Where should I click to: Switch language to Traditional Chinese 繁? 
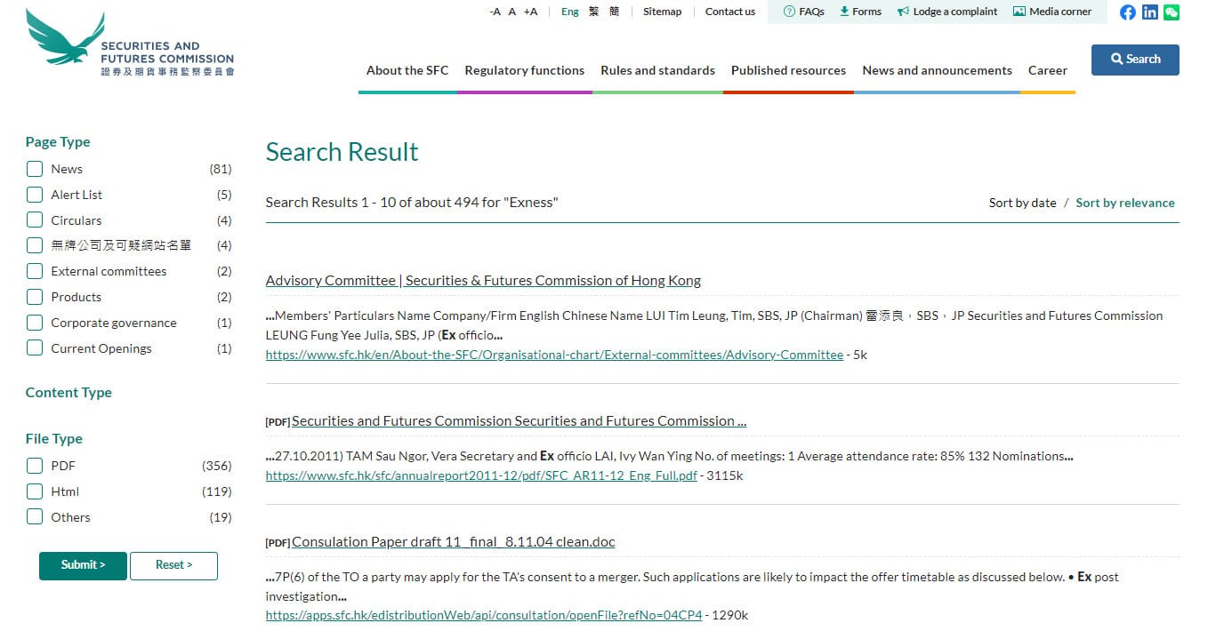pos(594,12)
